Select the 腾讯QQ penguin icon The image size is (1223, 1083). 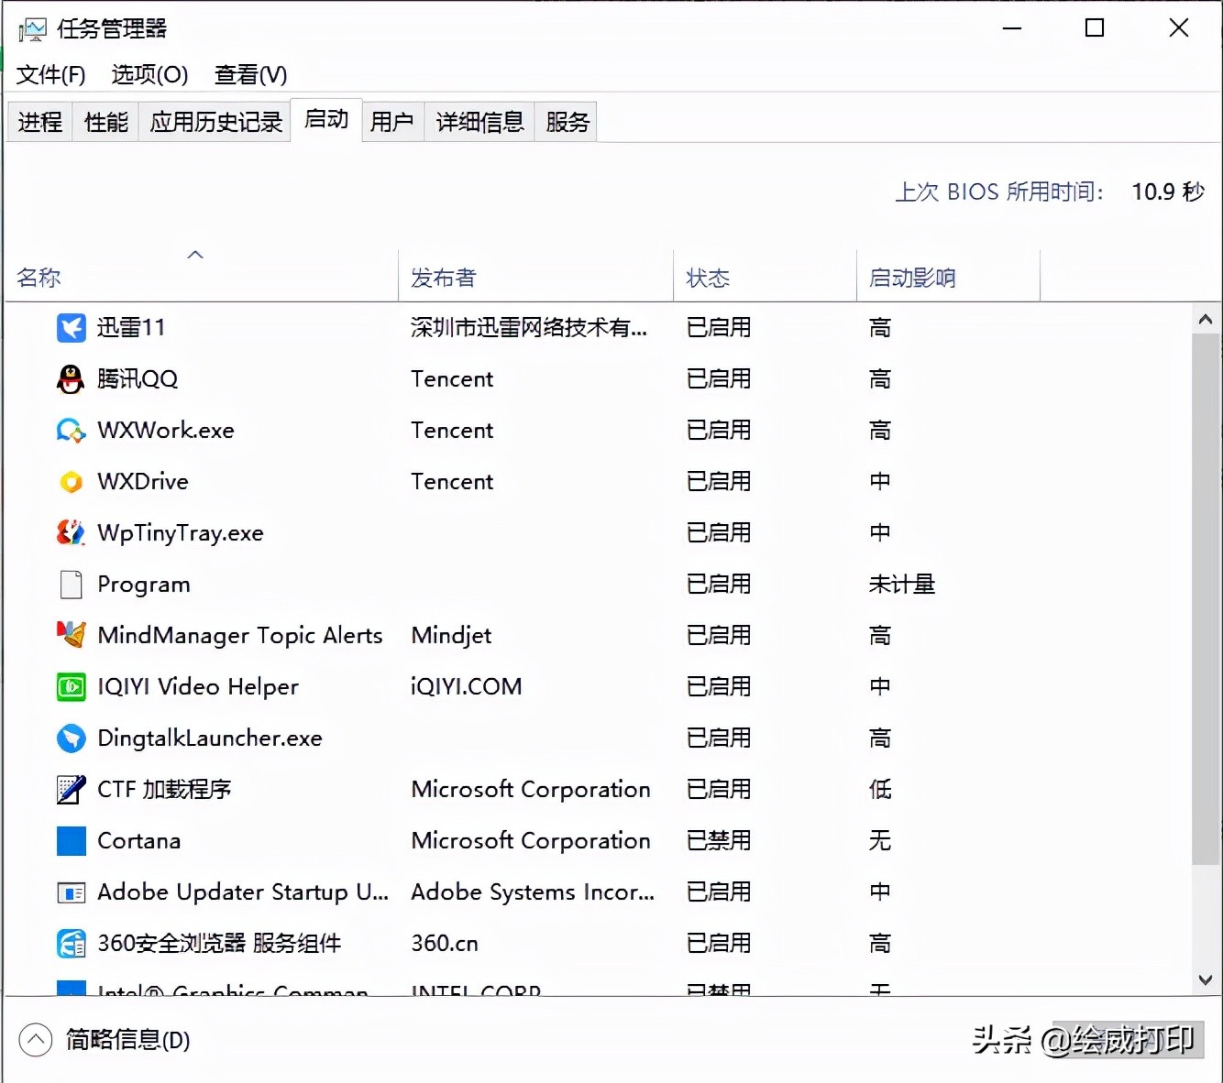(71, 378)
